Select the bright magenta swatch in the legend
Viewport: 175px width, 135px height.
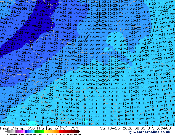click(22, 131)
